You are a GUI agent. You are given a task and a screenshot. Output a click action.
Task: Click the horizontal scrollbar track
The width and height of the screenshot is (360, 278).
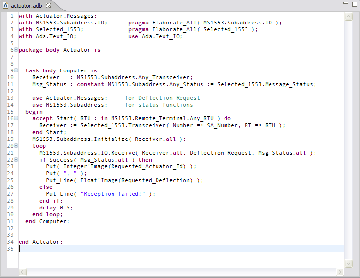[181, 272]
